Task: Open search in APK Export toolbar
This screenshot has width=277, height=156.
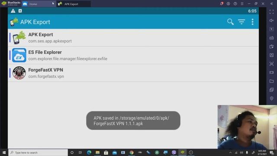Action: coord(230,22)
